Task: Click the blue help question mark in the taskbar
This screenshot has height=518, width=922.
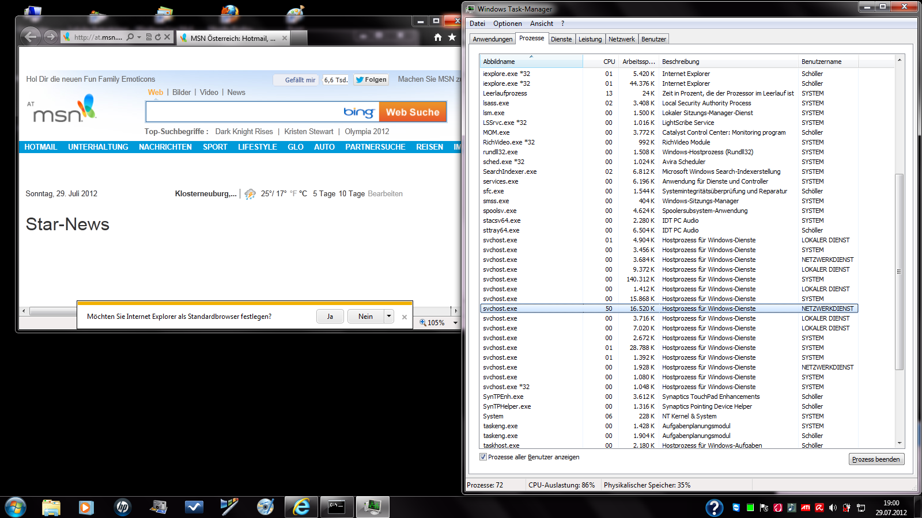Action: click(x=715, y=507)
